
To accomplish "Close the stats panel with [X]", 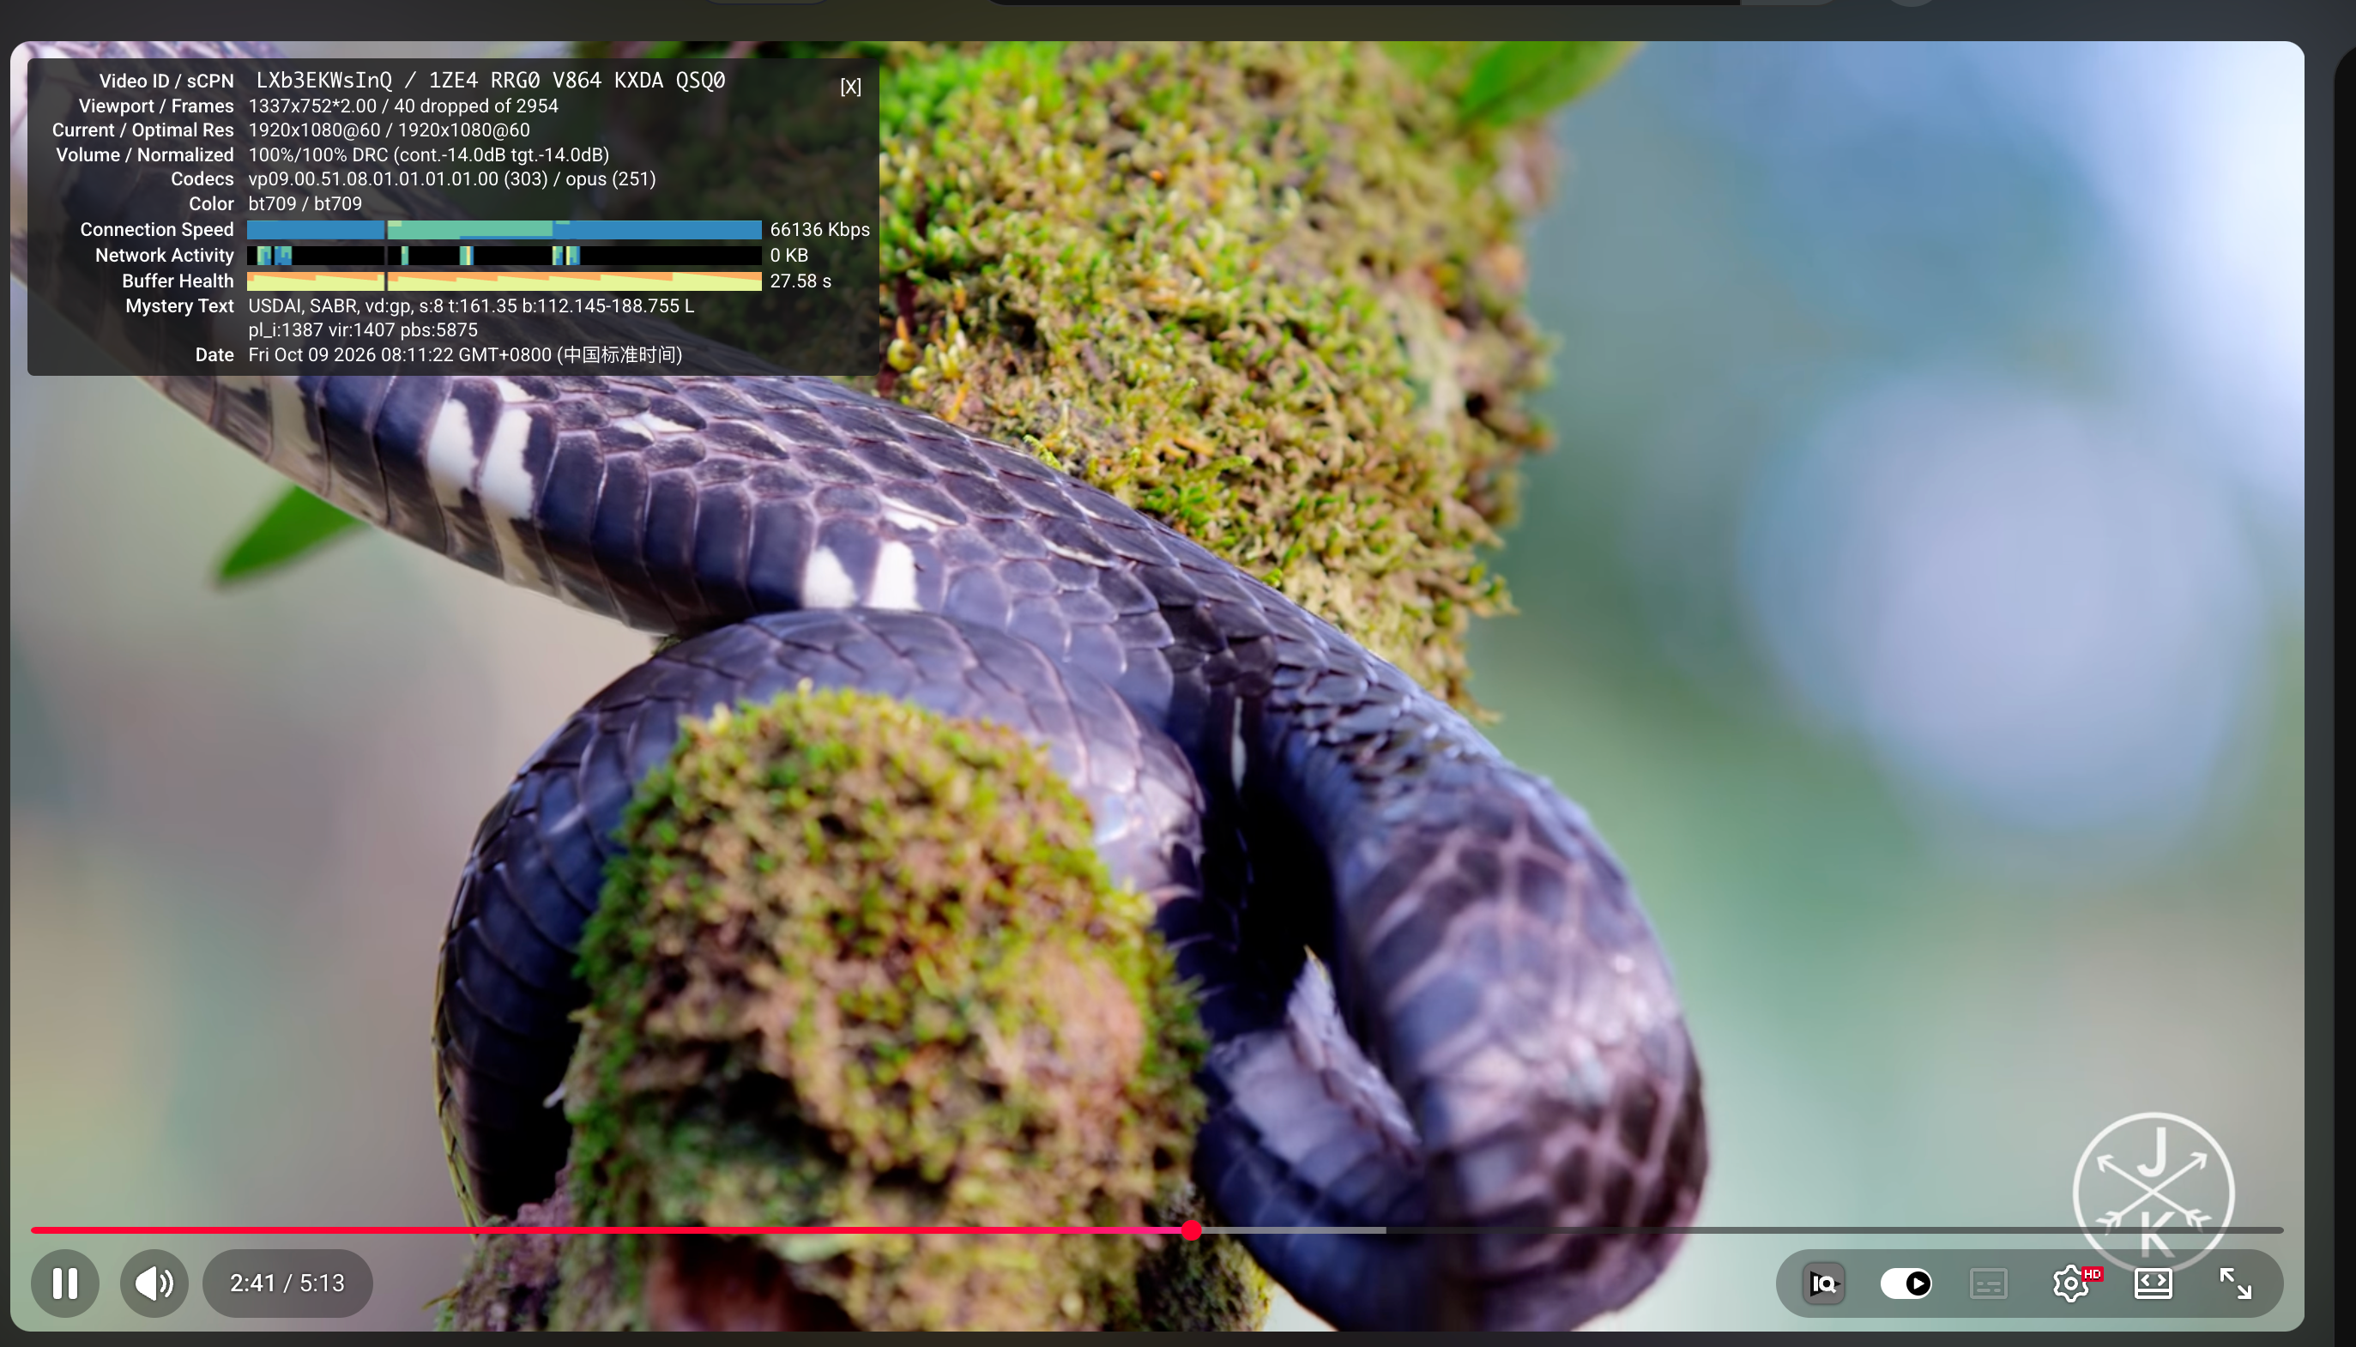I will pos(850,87).
